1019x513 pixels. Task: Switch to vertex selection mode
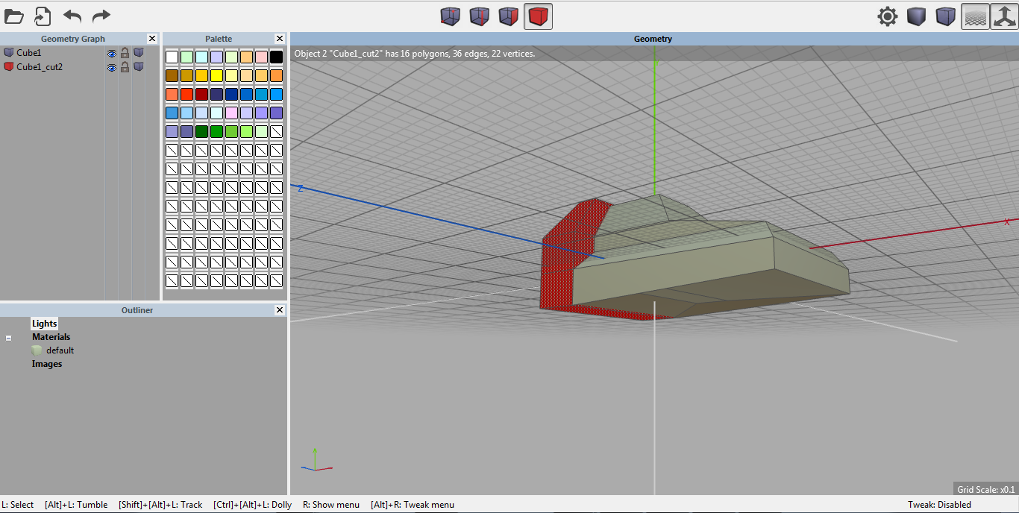[450, 16]
